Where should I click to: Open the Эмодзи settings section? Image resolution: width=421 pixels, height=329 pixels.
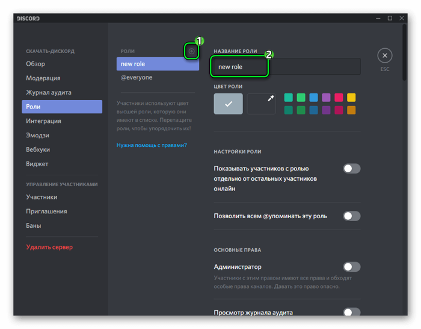click(62, 136)
